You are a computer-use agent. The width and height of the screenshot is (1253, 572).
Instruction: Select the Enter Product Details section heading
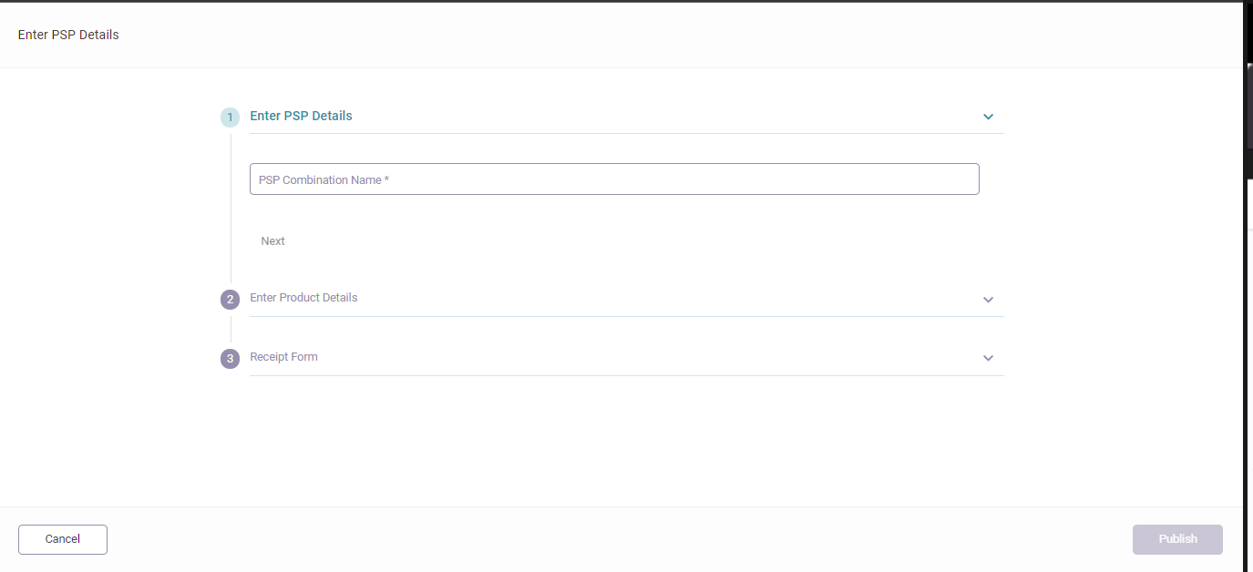[303, 298]
